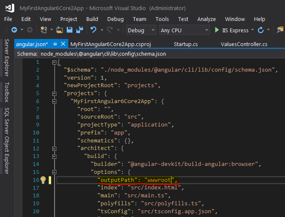Click the Navigate Forward arrow icon
This screenshot has height=217, width=285.
29,30
